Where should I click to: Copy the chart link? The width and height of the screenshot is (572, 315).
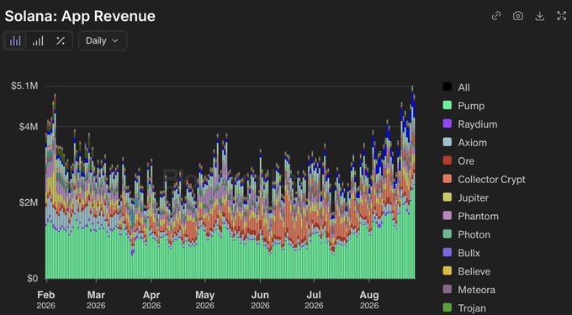click(x=496, y=16)
